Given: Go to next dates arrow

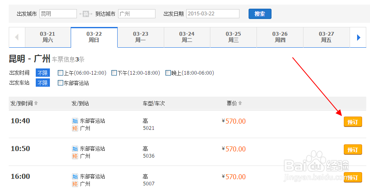Looking at the screenshot, I should pyautogui.click(x=358, y=37).
